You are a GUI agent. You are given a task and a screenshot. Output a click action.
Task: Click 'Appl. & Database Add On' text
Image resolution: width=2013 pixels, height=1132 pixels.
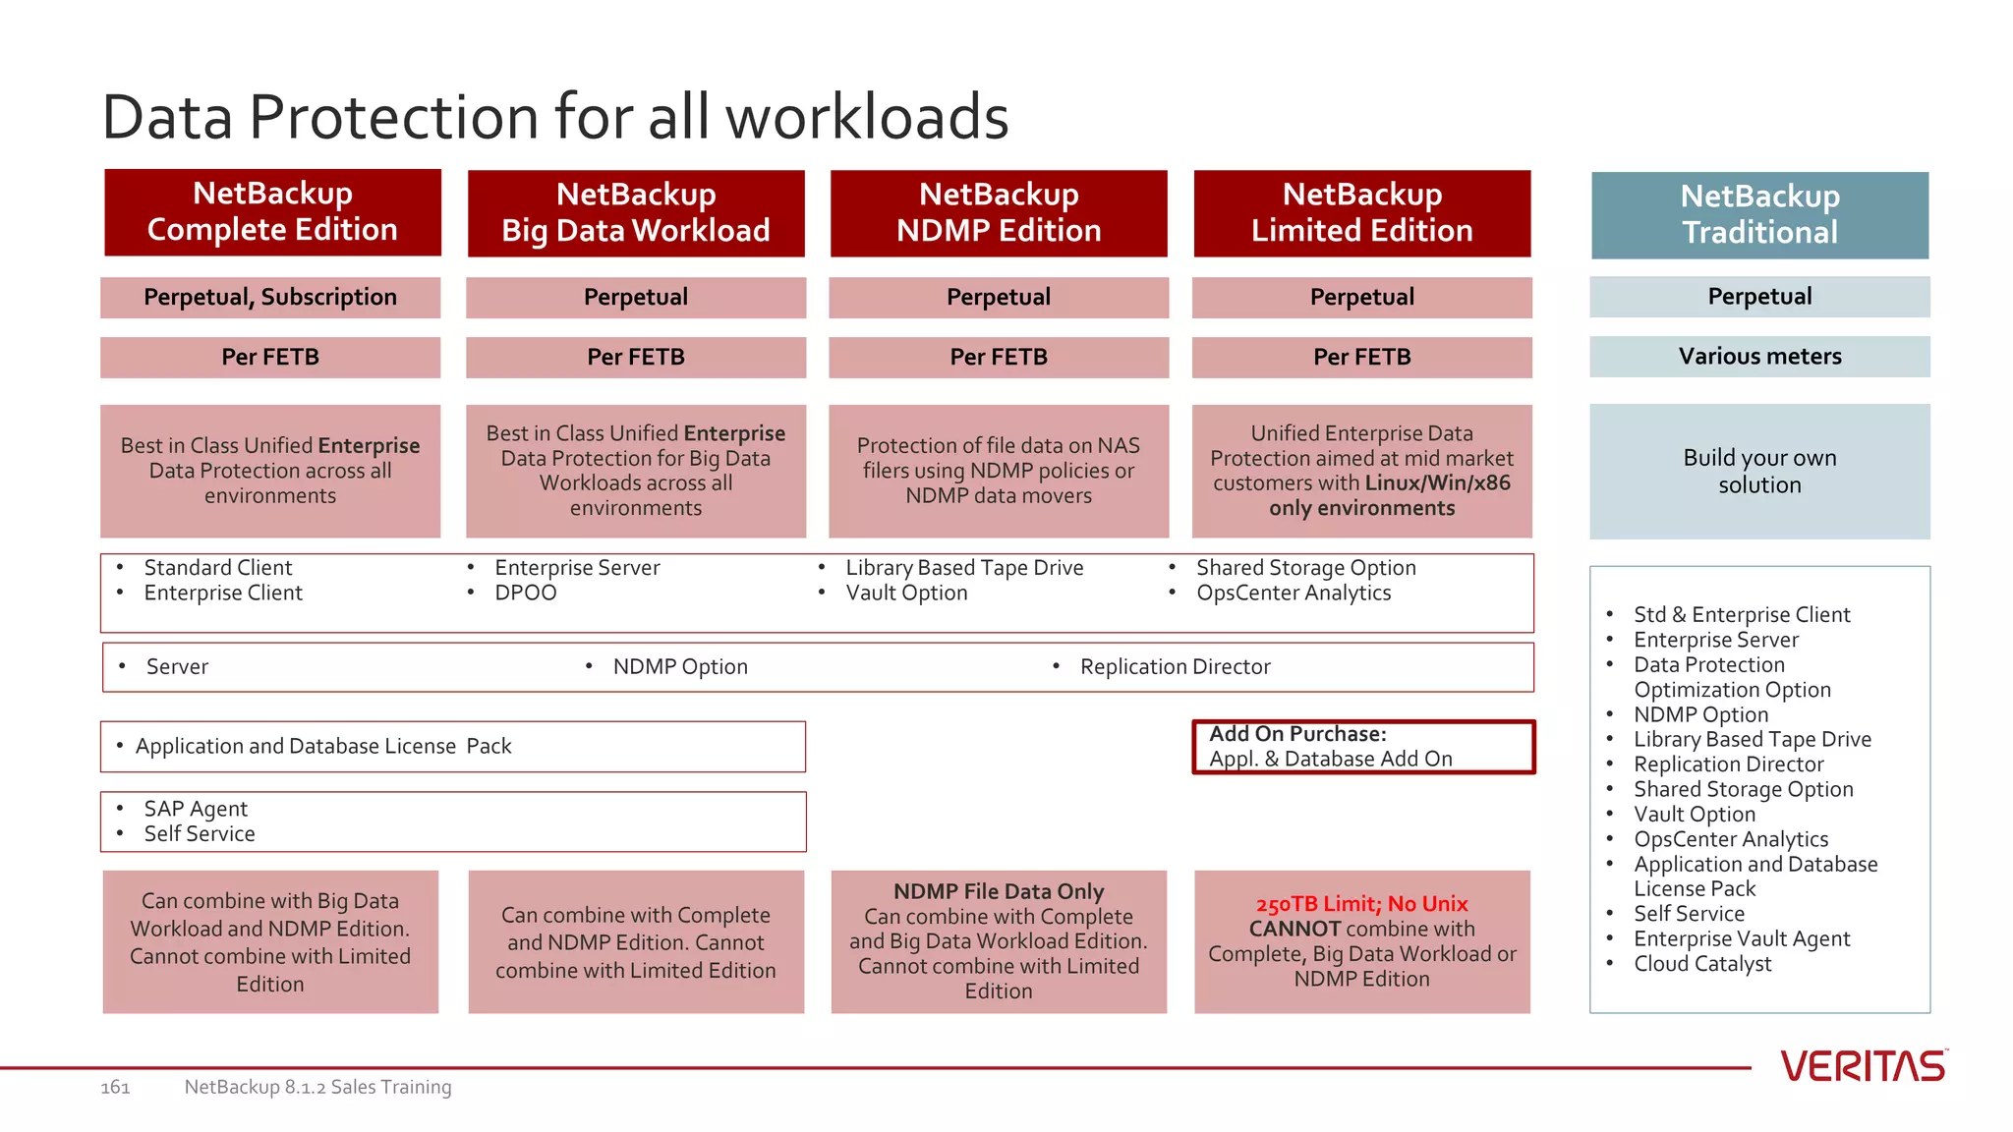click(x=1331, y=759)
